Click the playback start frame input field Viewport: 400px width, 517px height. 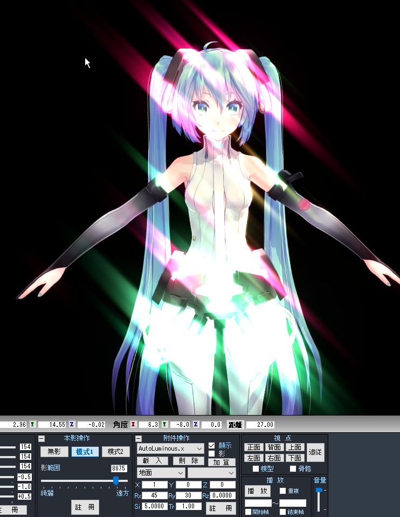[258, 503]
